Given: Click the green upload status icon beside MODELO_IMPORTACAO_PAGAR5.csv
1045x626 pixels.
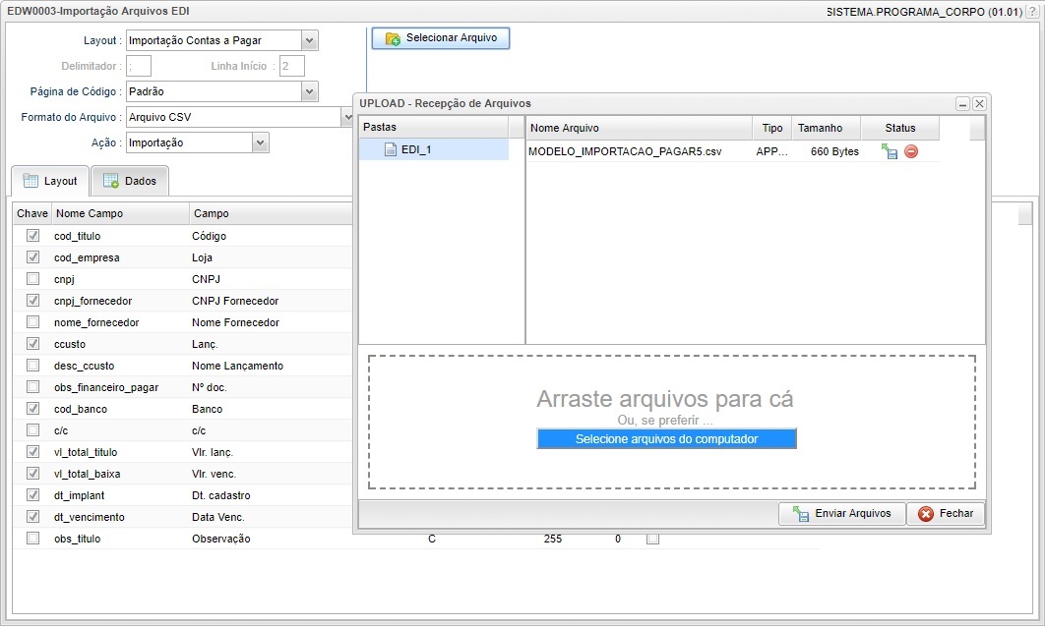Looking at the screenshot, I should [x=889, y=151].
